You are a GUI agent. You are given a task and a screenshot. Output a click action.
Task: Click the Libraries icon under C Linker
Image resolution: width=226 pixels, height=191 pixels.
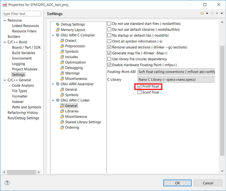tap(62, 111)
